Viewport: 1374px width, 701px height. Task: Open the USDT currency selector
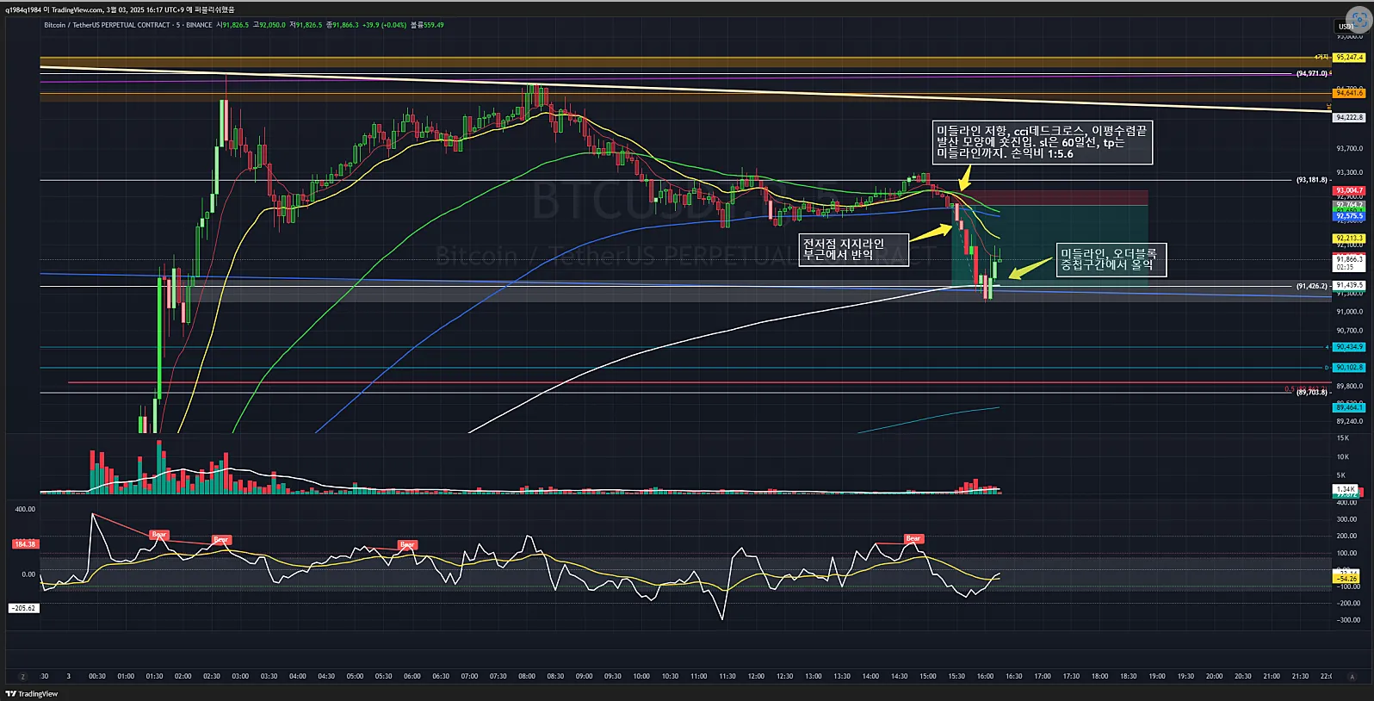[x=1346, y=27]
